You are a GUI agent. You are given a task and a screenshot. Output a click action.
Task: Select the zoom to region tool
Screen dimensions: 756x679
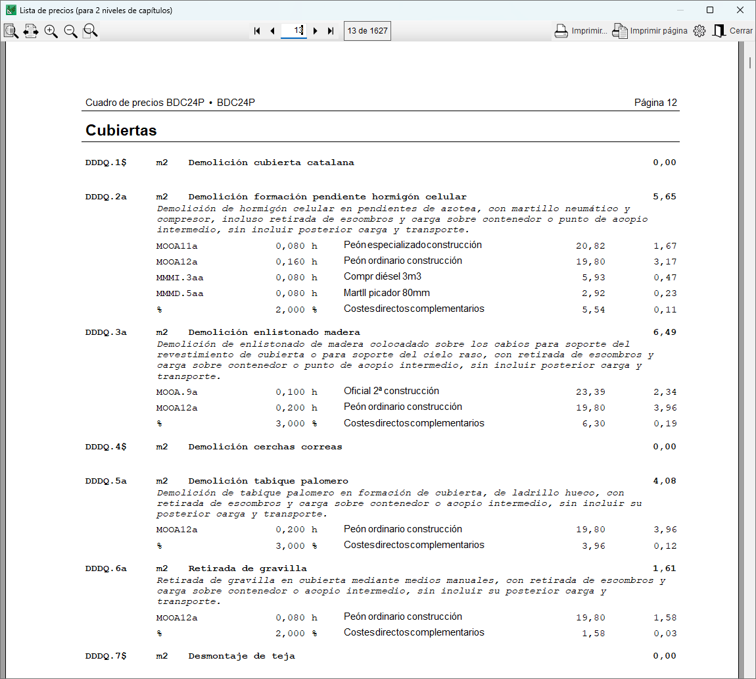(90, 31)
